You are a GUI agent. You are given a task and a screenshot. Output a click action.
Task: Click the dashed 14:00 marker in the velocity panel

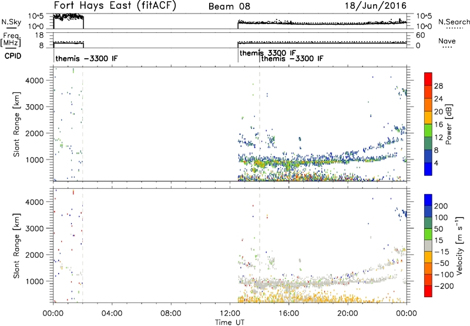pyautogui.click(x=260, y=245)
